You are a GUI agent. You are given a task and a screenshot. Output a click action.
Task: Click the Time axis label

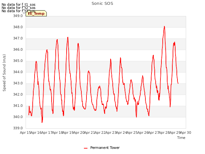click(181, 138)
